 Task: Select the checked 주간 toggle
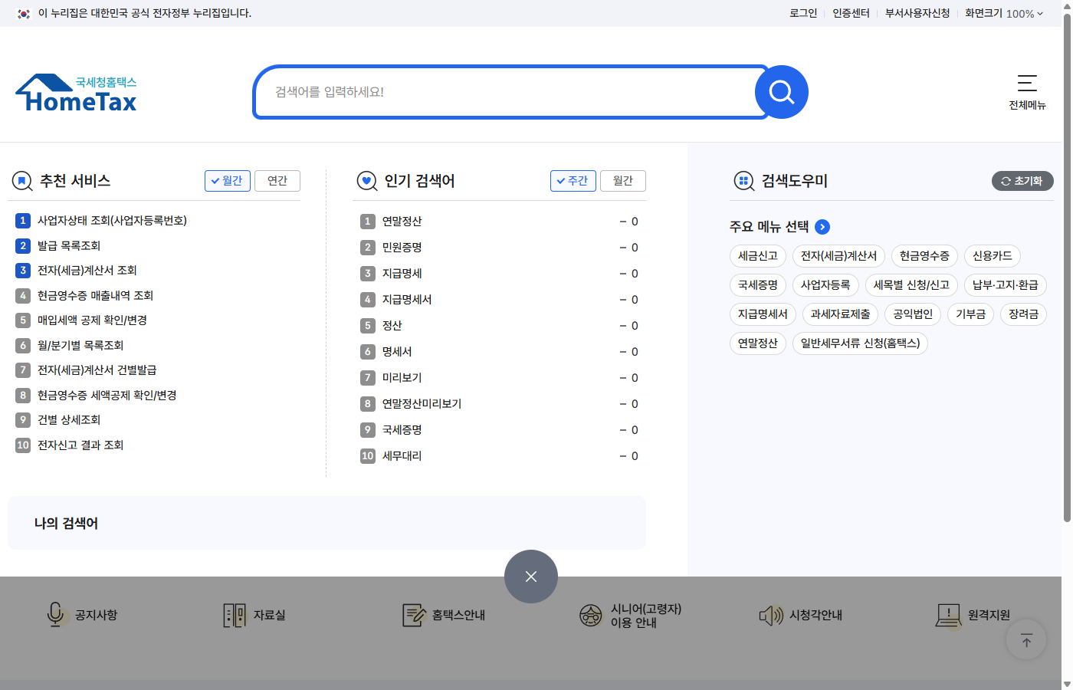click(x=573, y=181)
